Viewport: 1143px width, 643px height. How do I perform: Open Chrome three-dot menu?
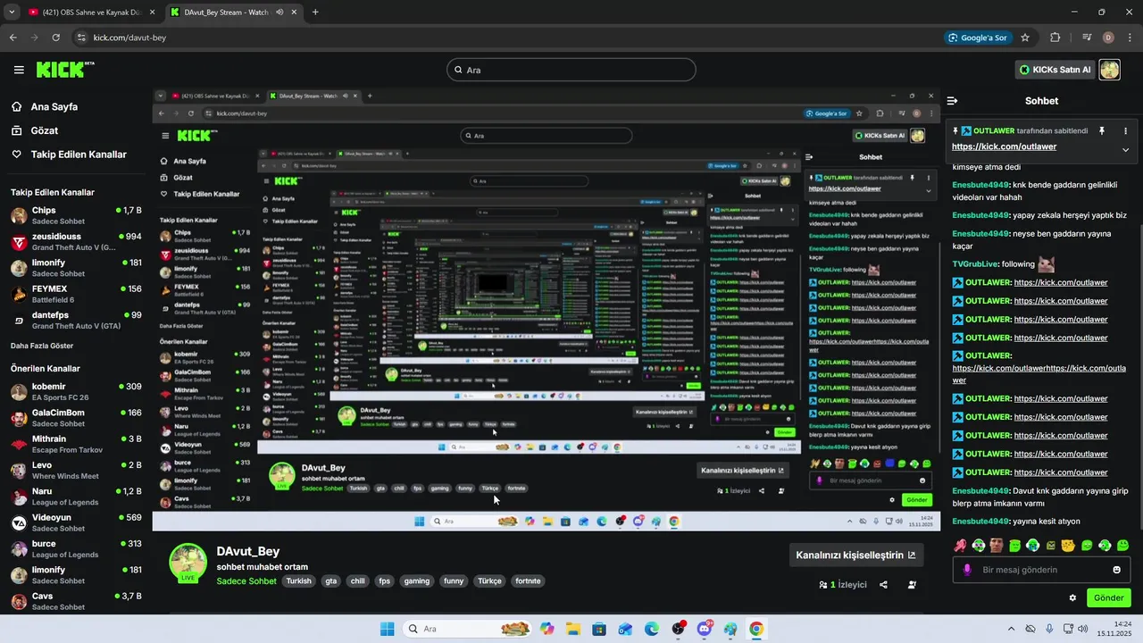(1130, 38)
